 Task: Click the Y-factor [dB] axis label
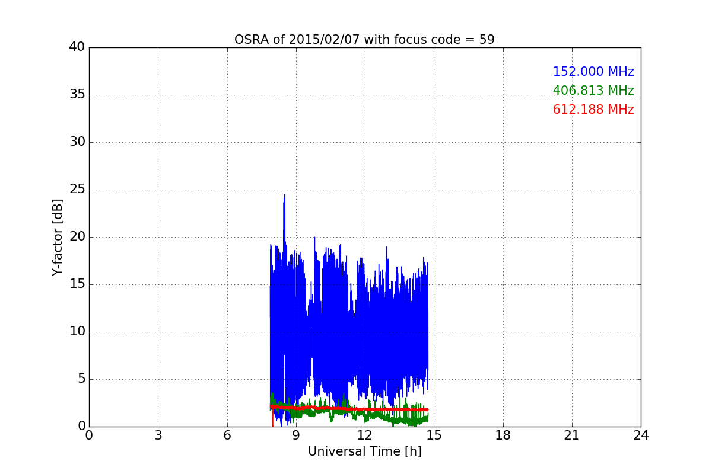click(58, 237)
